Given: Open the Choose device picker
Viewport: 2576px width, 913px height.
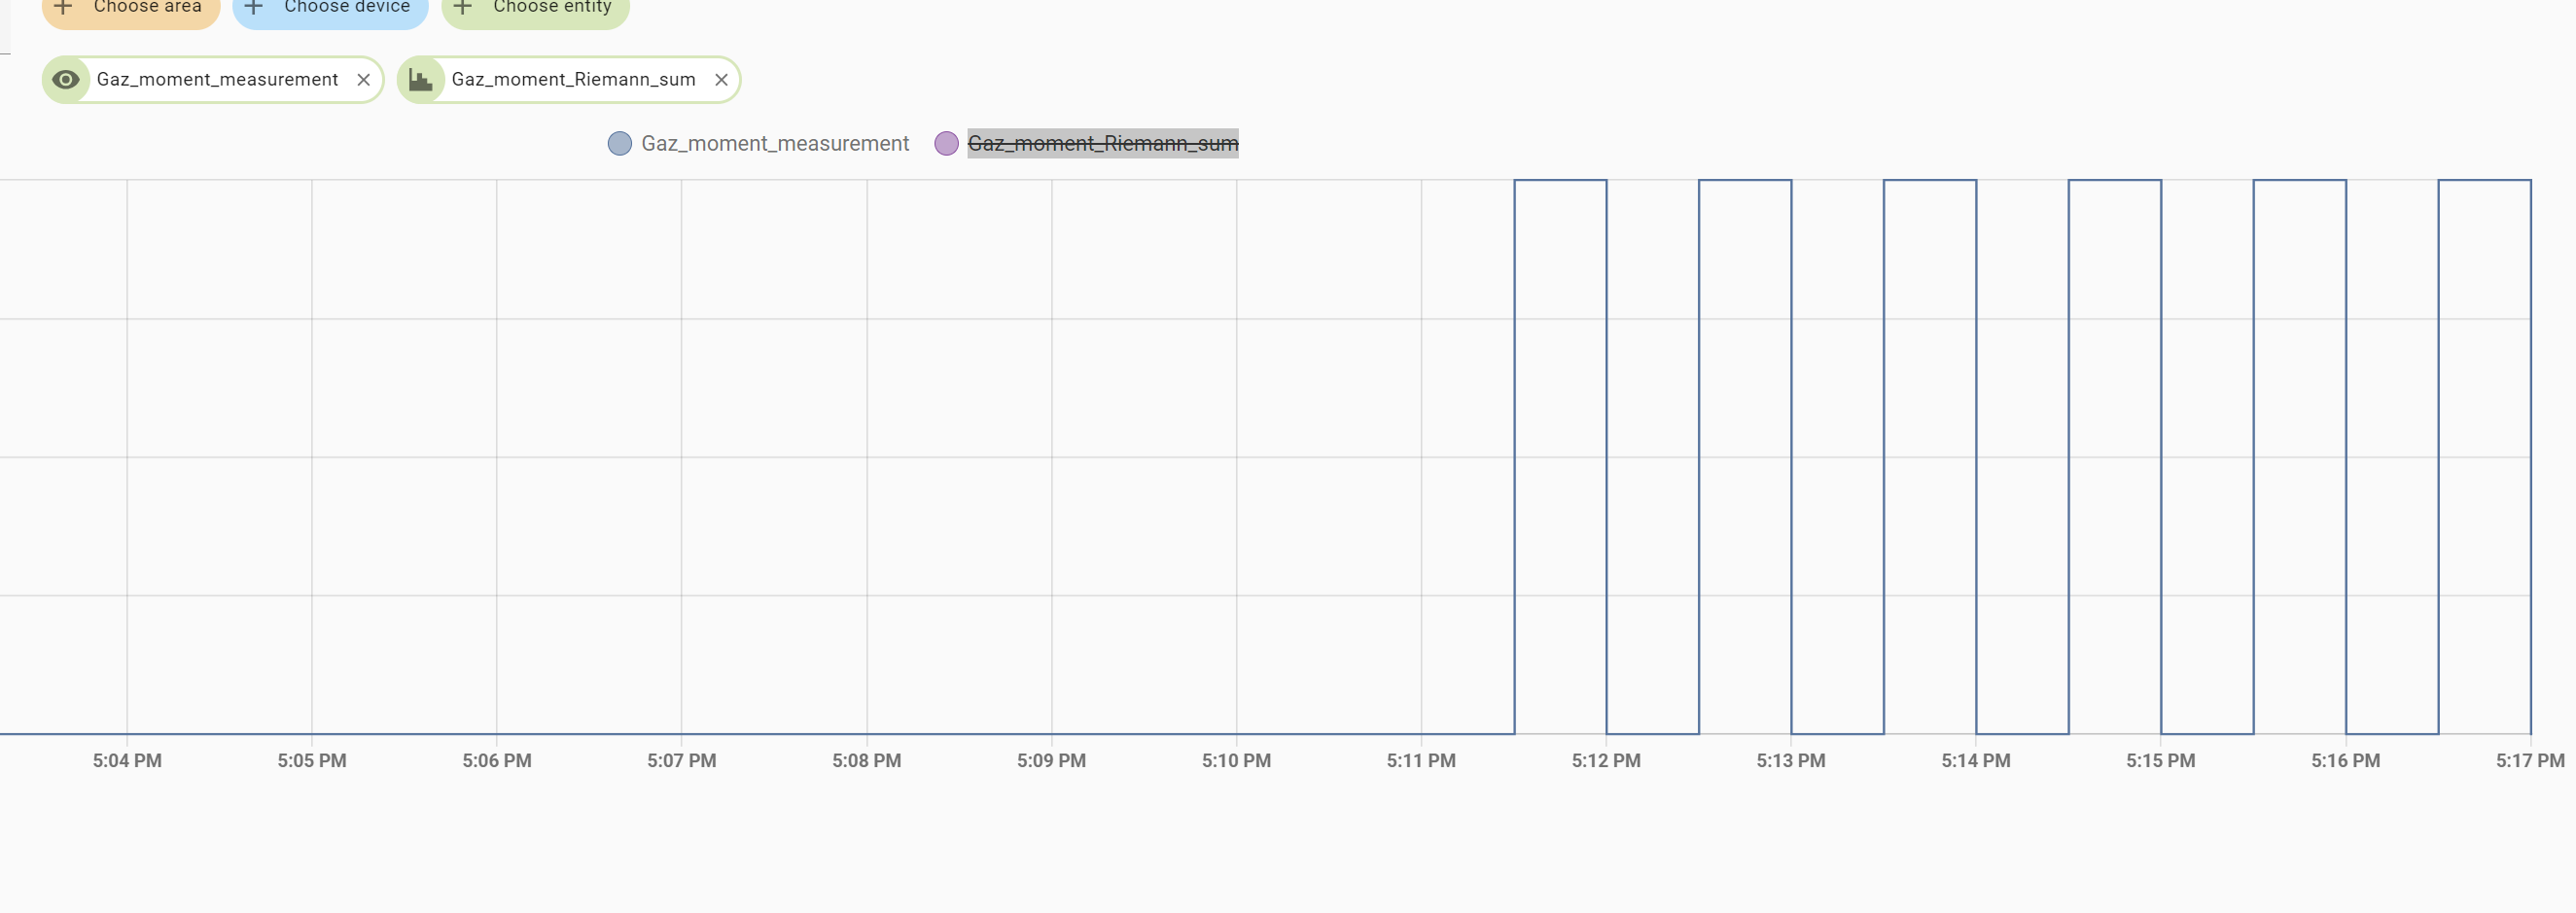Looking at the screenshot, I should click(x=346, y=8).
